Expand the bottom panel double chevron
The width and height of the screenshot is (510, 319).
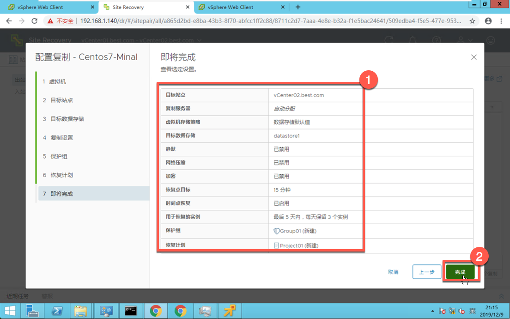pyautogui.click(x=501, y=296)
